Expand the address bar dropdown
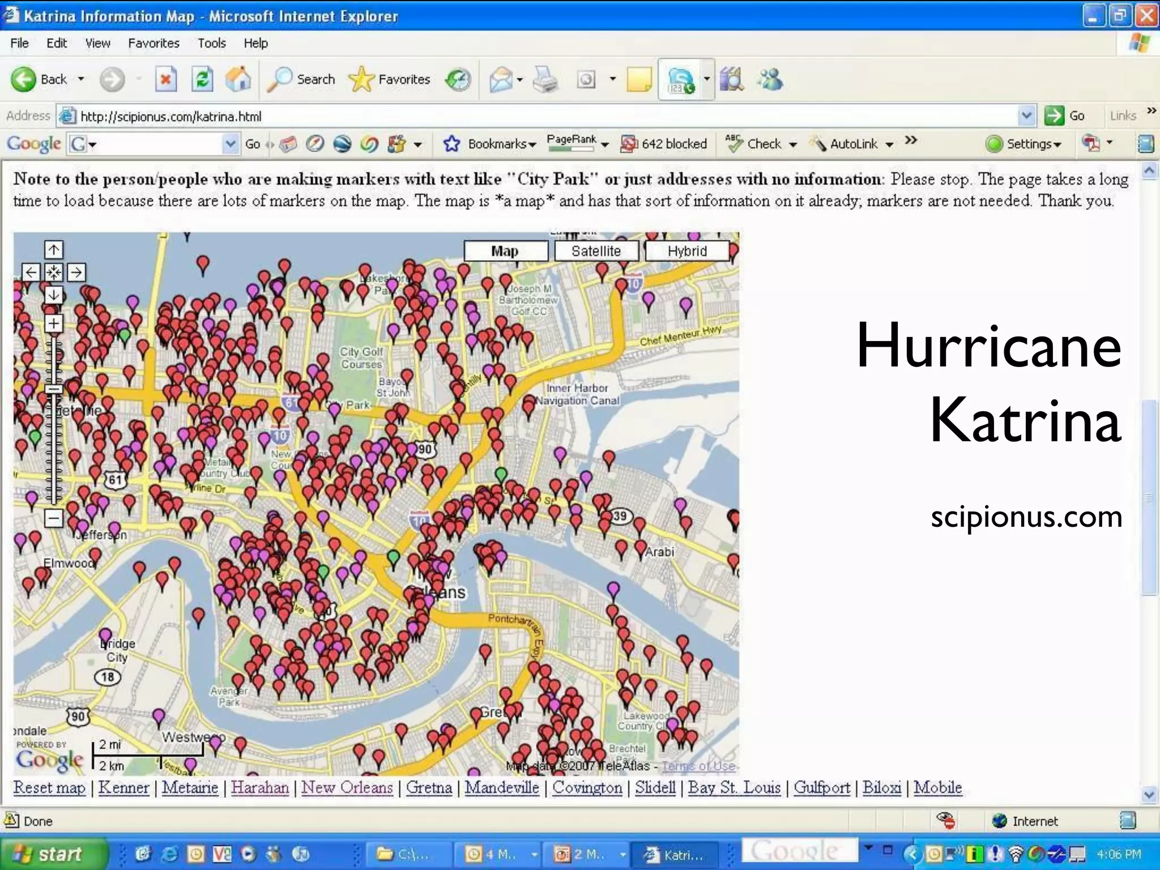The width and height of the screenshot is (1160, 870). tap(1027, 116)
